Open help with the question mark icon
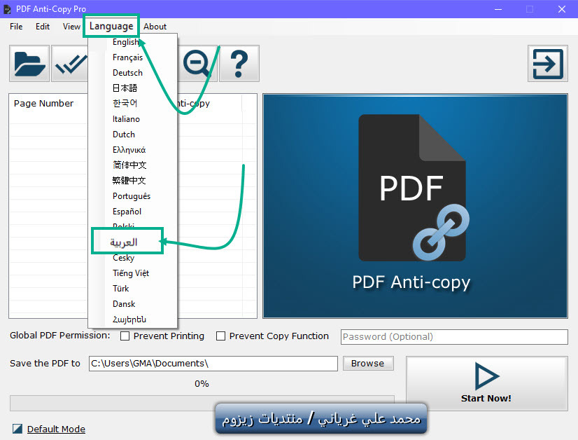The width and height of the screenshot is (578, 440). point(239,64)
